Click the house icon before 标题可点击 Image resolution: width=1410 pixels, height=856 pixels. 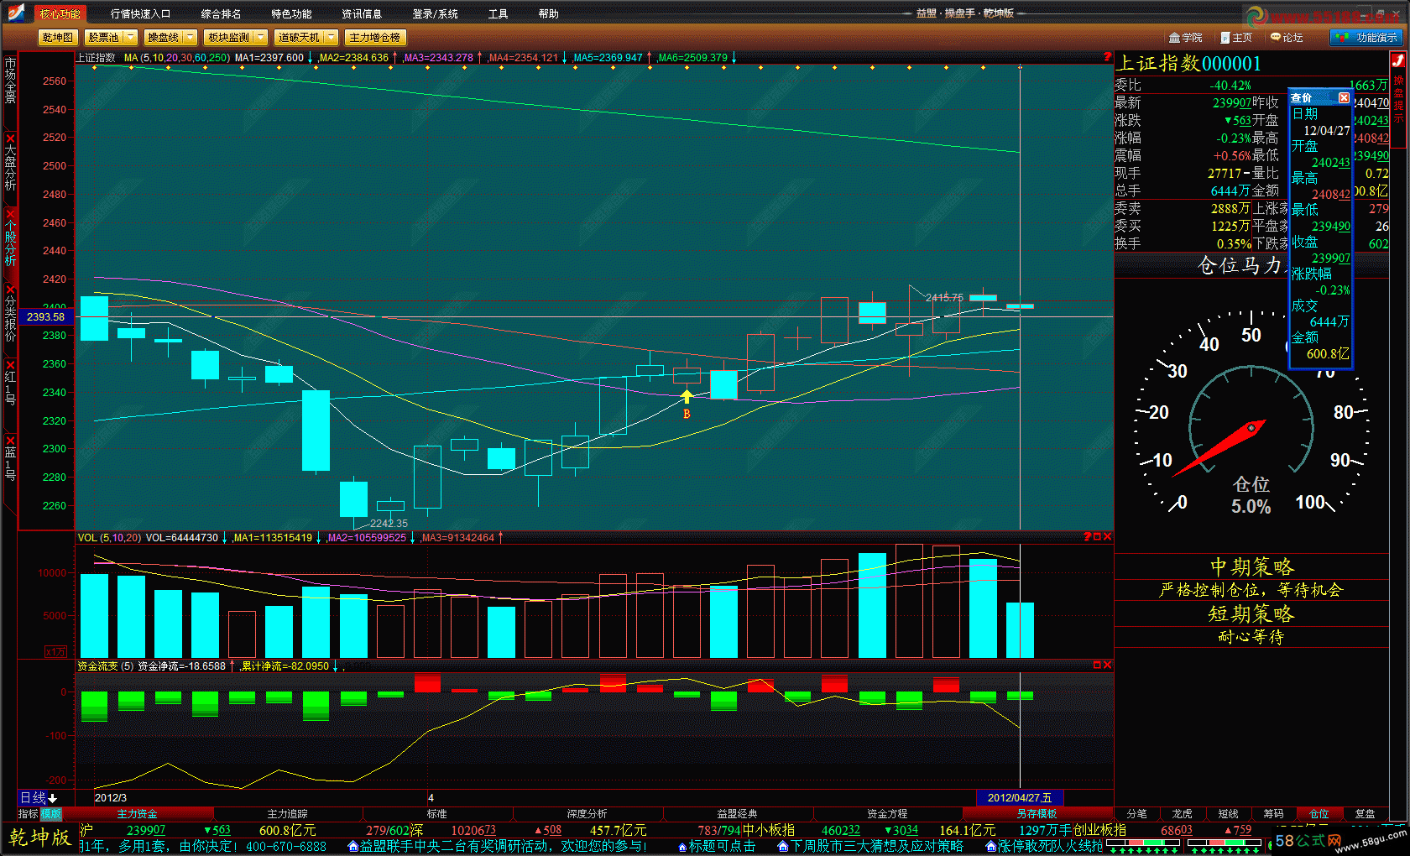coord(683,847)
